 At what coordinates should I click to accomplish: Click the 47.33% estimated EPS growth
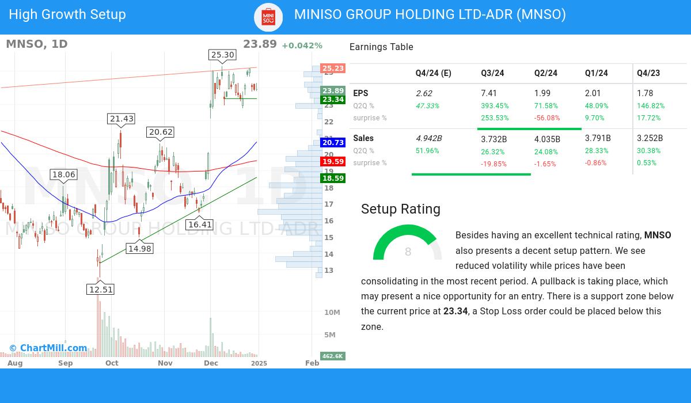click(x=427, y=106)
